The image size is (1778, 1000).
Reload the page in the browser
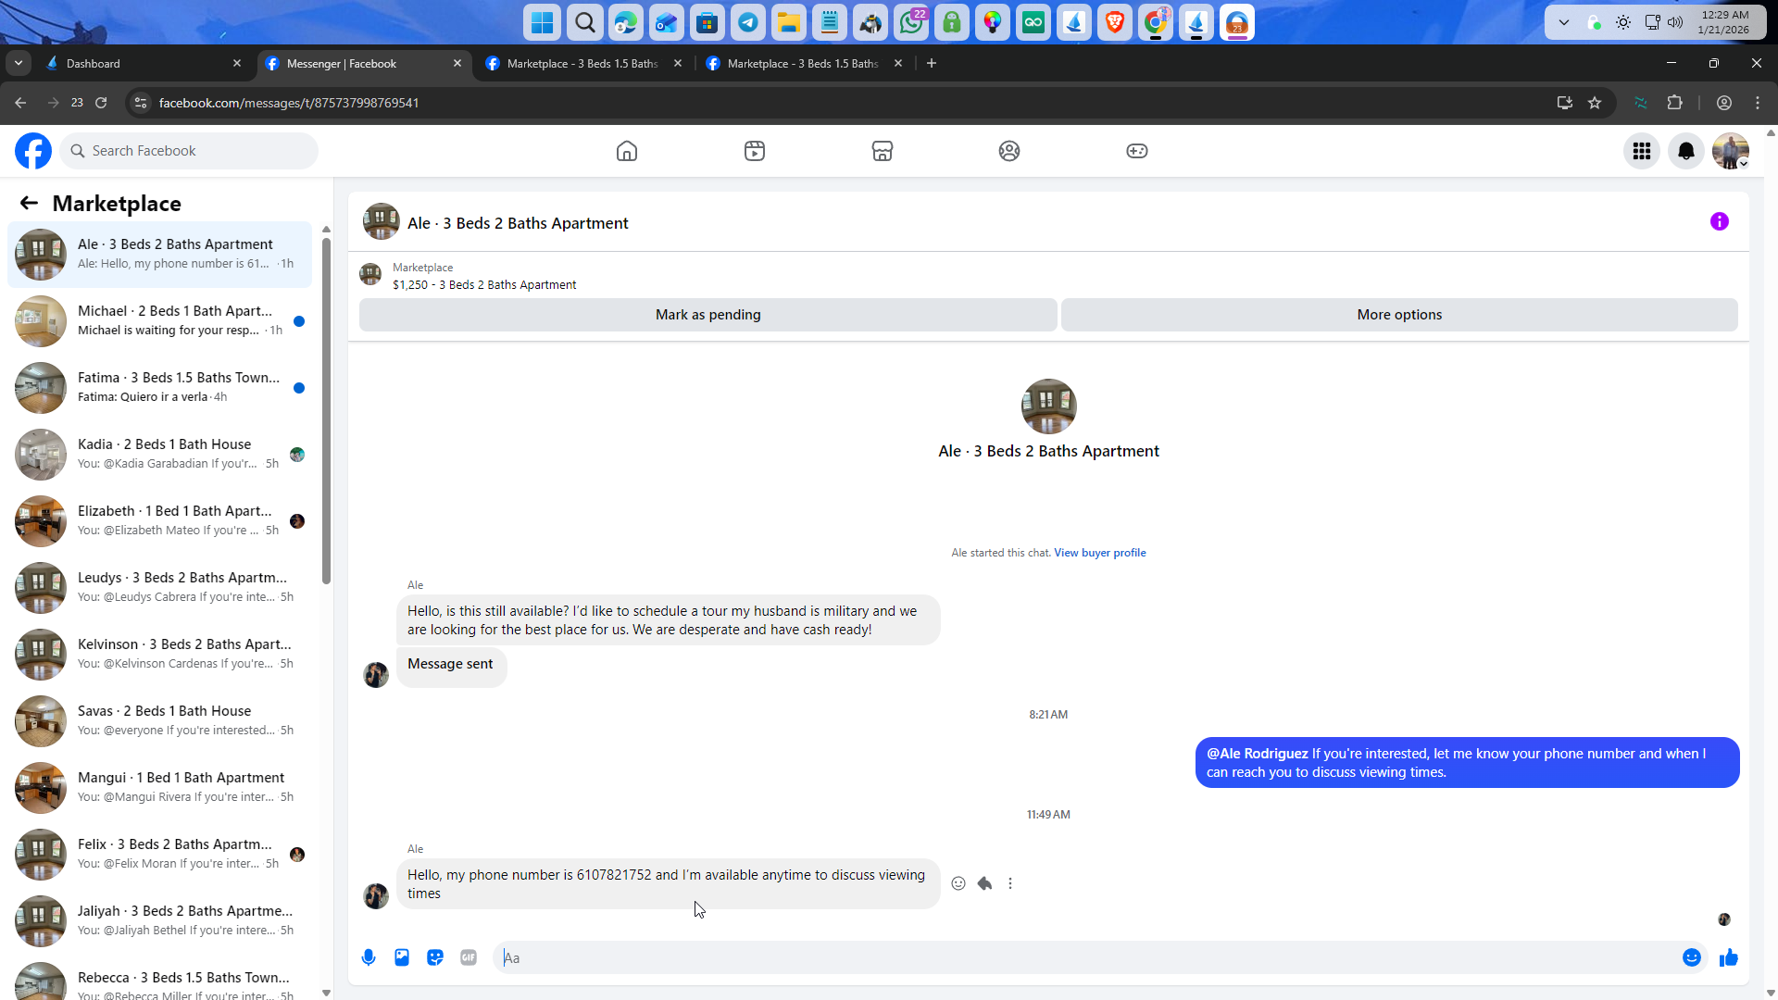(x=101, y=103)
